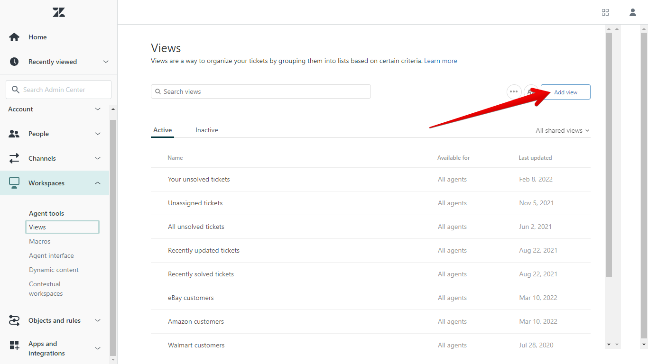The height and width of the screenshot is (364, 648).
Task: Switch to the Inactive tab
Action: point(207,130)
